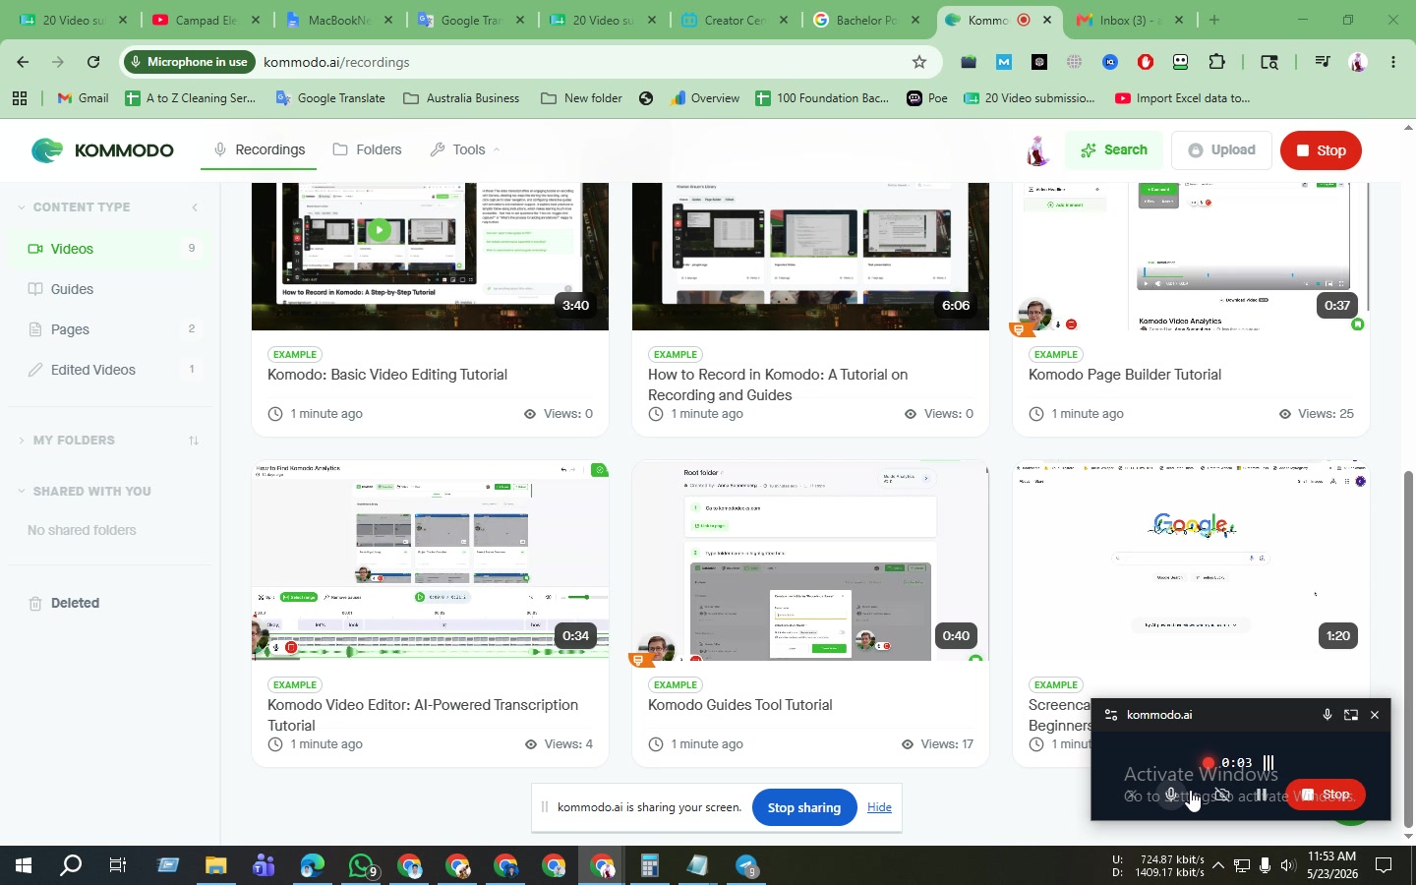Open Chrome media controls icon
The image size is (1416, 885).
[x=1323, y=62]
